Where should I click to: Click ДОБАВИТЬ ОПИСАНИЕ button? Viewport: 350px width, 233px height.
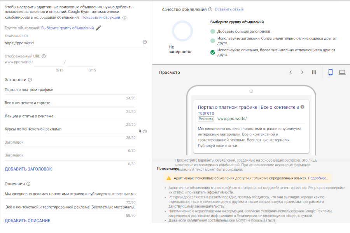click(27, 221)
